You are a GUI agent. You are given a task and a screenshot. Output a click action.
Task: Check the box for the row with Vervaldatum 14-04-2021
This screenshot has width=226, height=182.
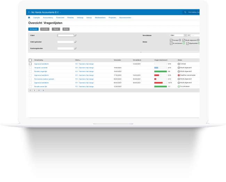(30, 64)
